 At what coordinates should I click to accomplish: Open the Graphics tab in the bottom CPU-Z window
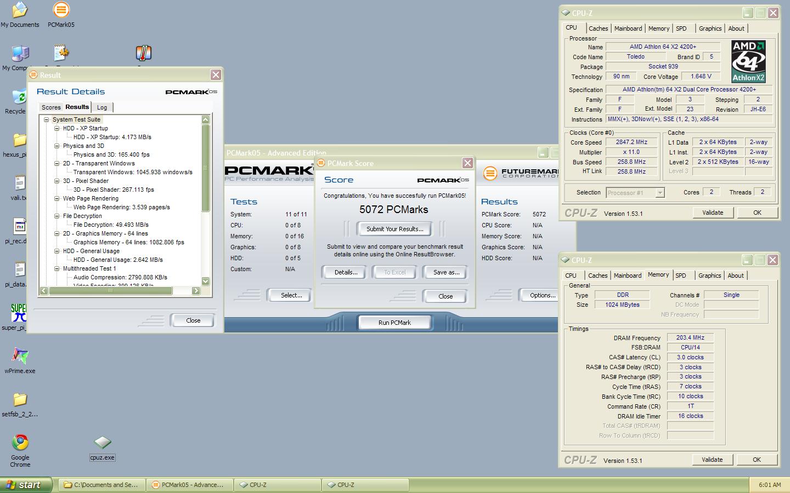coord(709,276)
